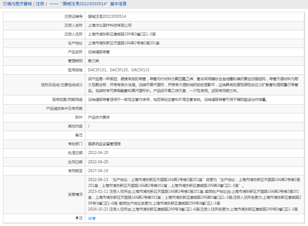Click the 注册人名称 row label
The height and width of the screenshot is (226, 308).
click(73, 25)
